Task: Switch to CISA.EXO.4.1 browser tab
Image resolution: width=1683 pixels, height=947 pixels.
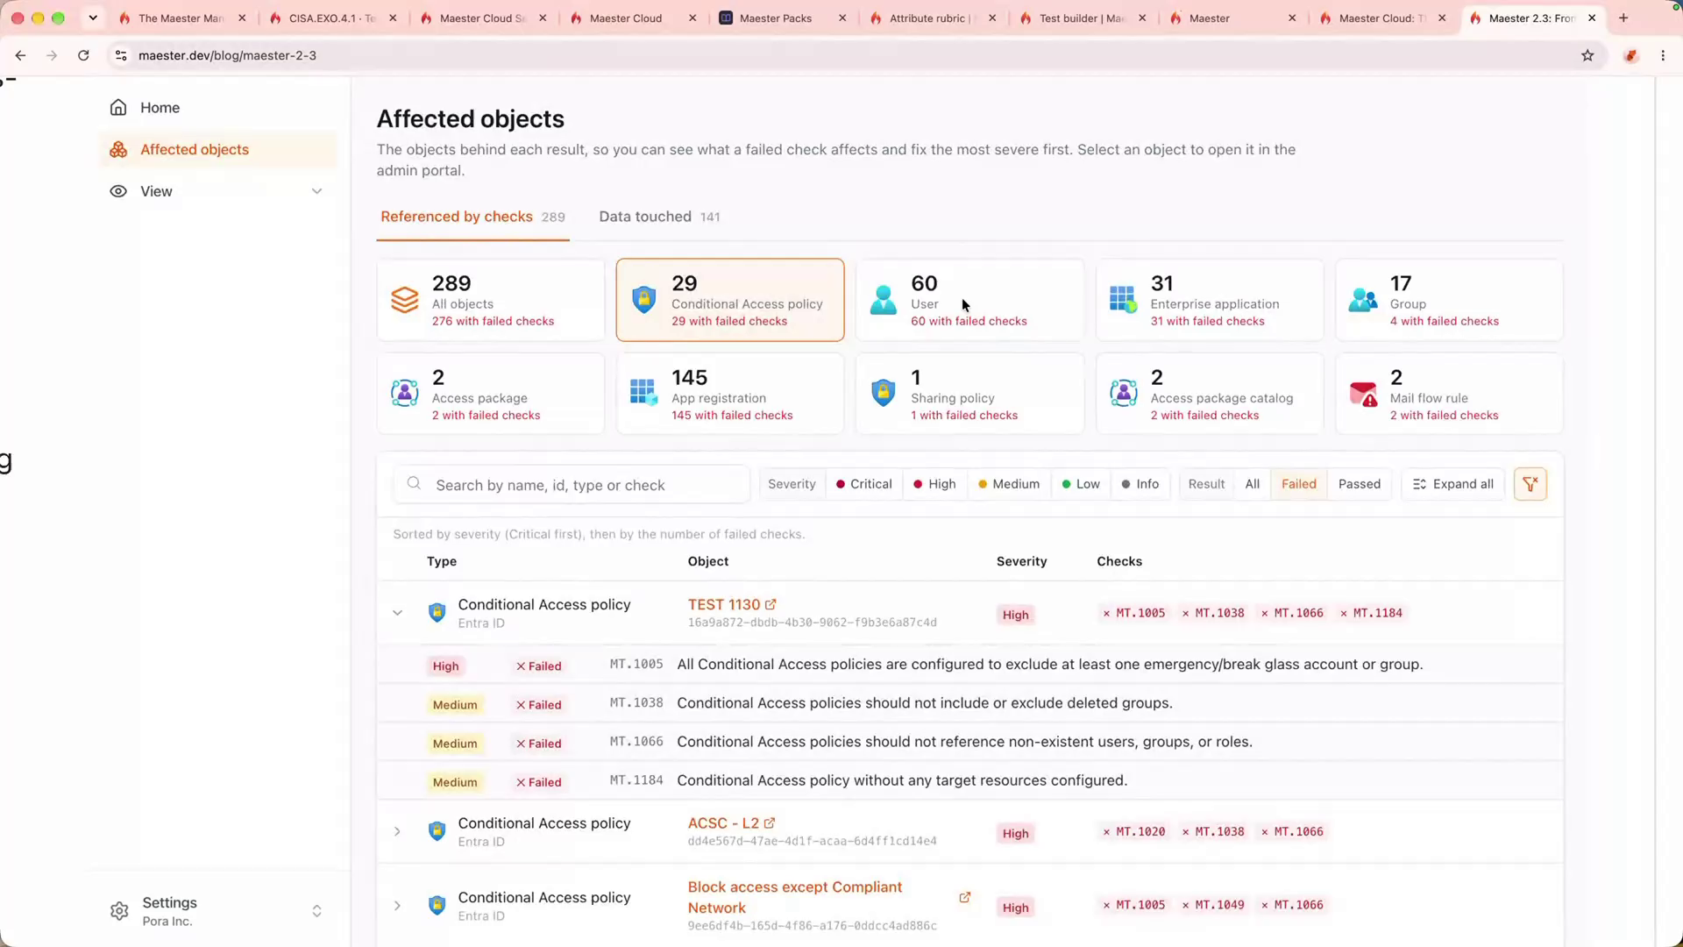Action: (x=331, y=18)
